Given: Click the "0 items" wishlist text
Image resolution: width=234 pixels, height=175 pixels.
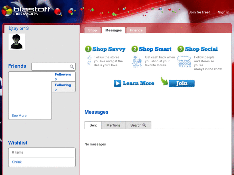Looking at the screenshot, I should [x=17, y=152].
